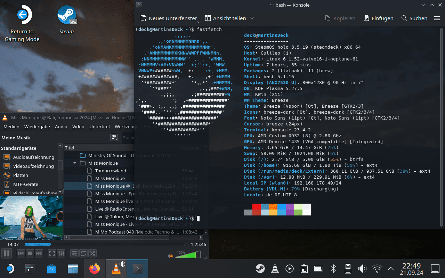
Task: Expand hidden system tray icons
Action: coord(390,269)
